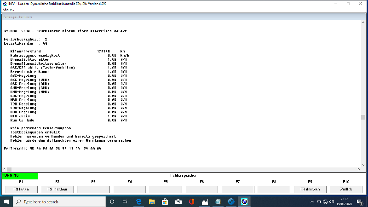Click the Run Up Mode row
The height and width of the screenshot is (207, 368).
tap(69, 120)
